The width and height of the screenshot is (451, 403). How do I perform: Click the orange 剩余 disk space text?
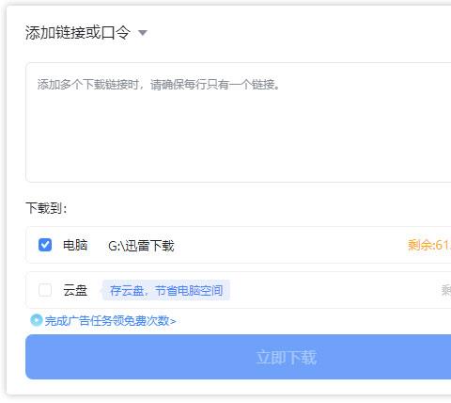point(429,245)
